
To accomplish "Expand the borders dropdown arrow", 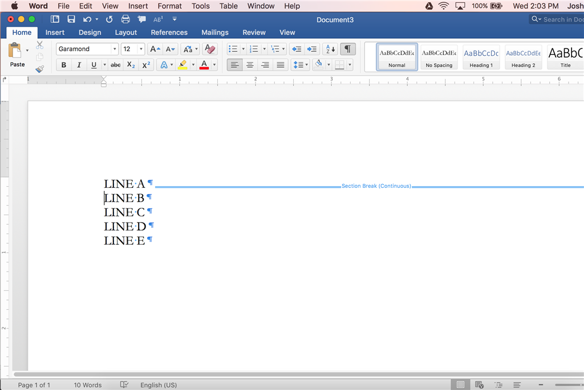I will coord(350,65).
